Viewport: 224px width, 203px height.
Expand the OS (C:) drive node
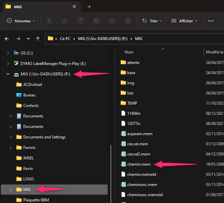(x=8, y=53)
